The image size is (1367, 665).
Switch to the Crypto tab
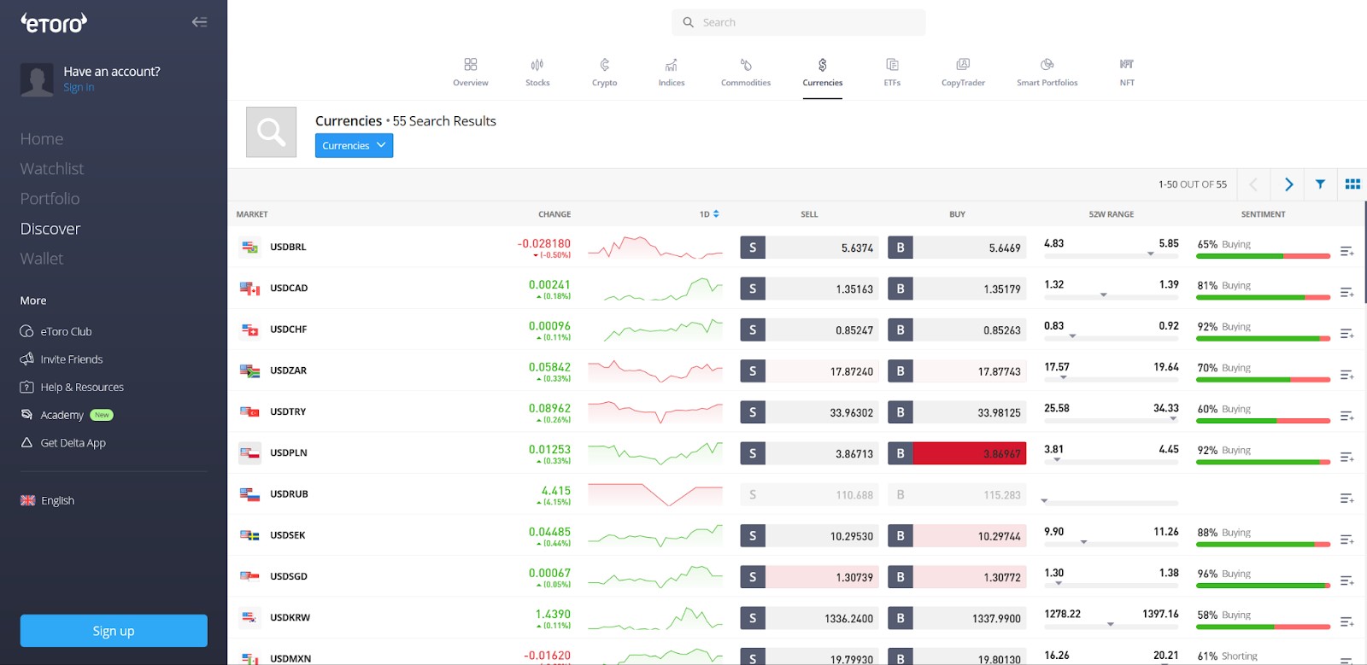click(604, 73)
